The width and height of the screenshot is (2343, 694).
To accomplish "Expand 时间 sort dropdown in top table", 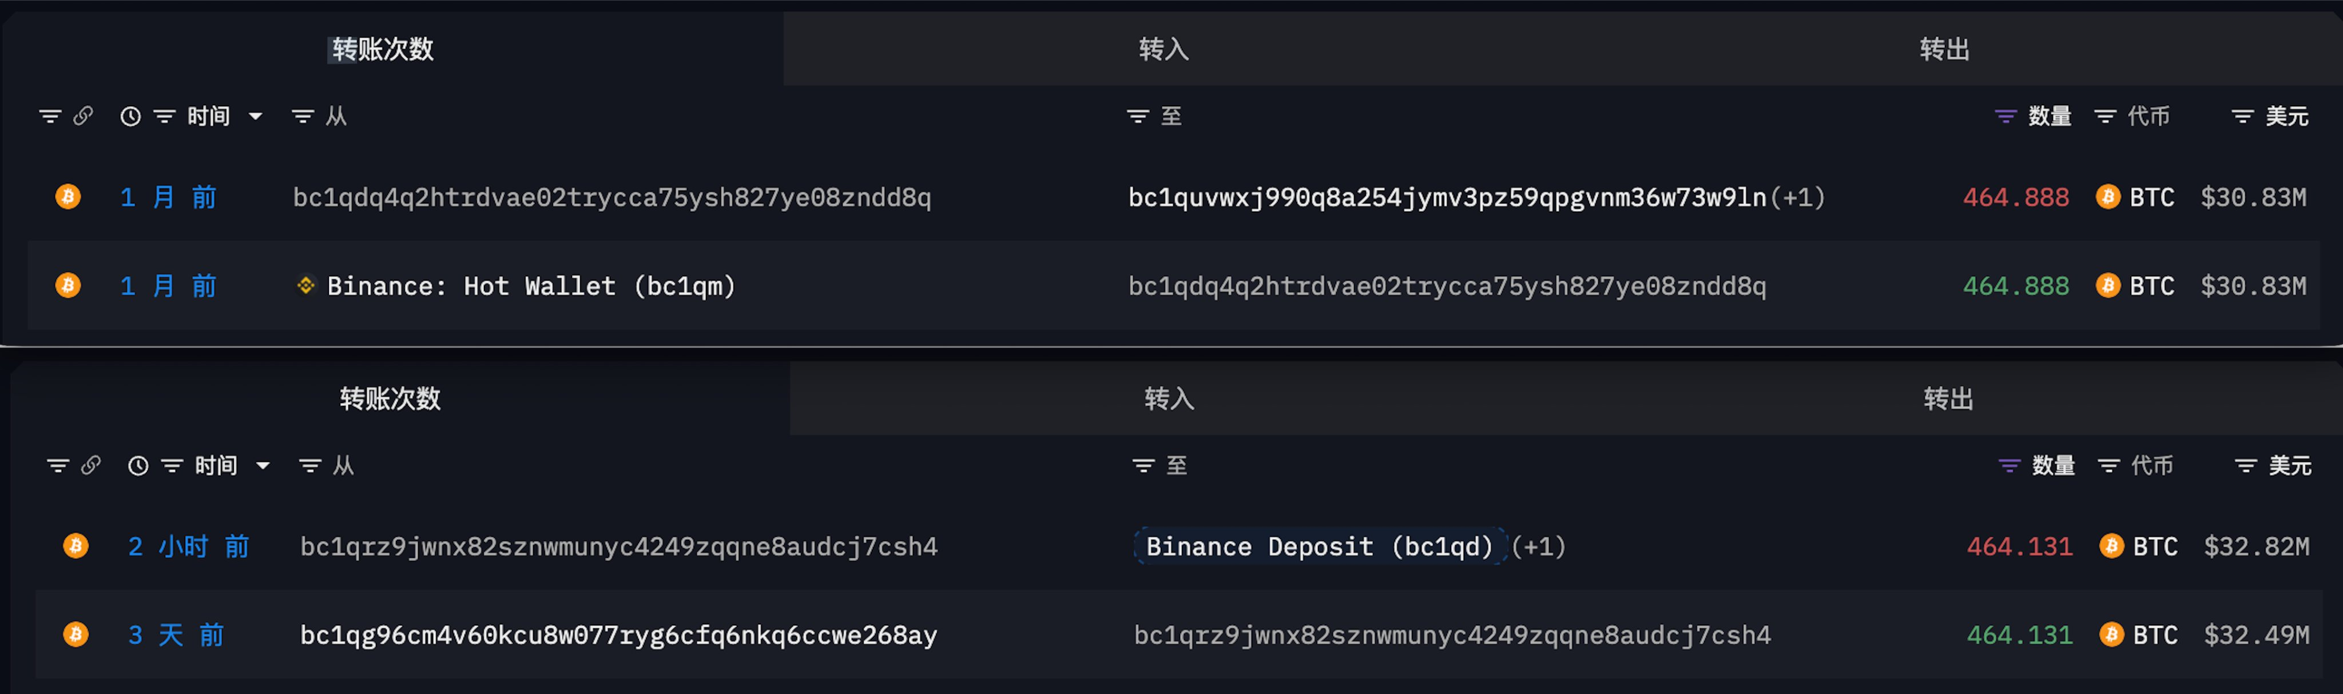I will coord(256,117).
